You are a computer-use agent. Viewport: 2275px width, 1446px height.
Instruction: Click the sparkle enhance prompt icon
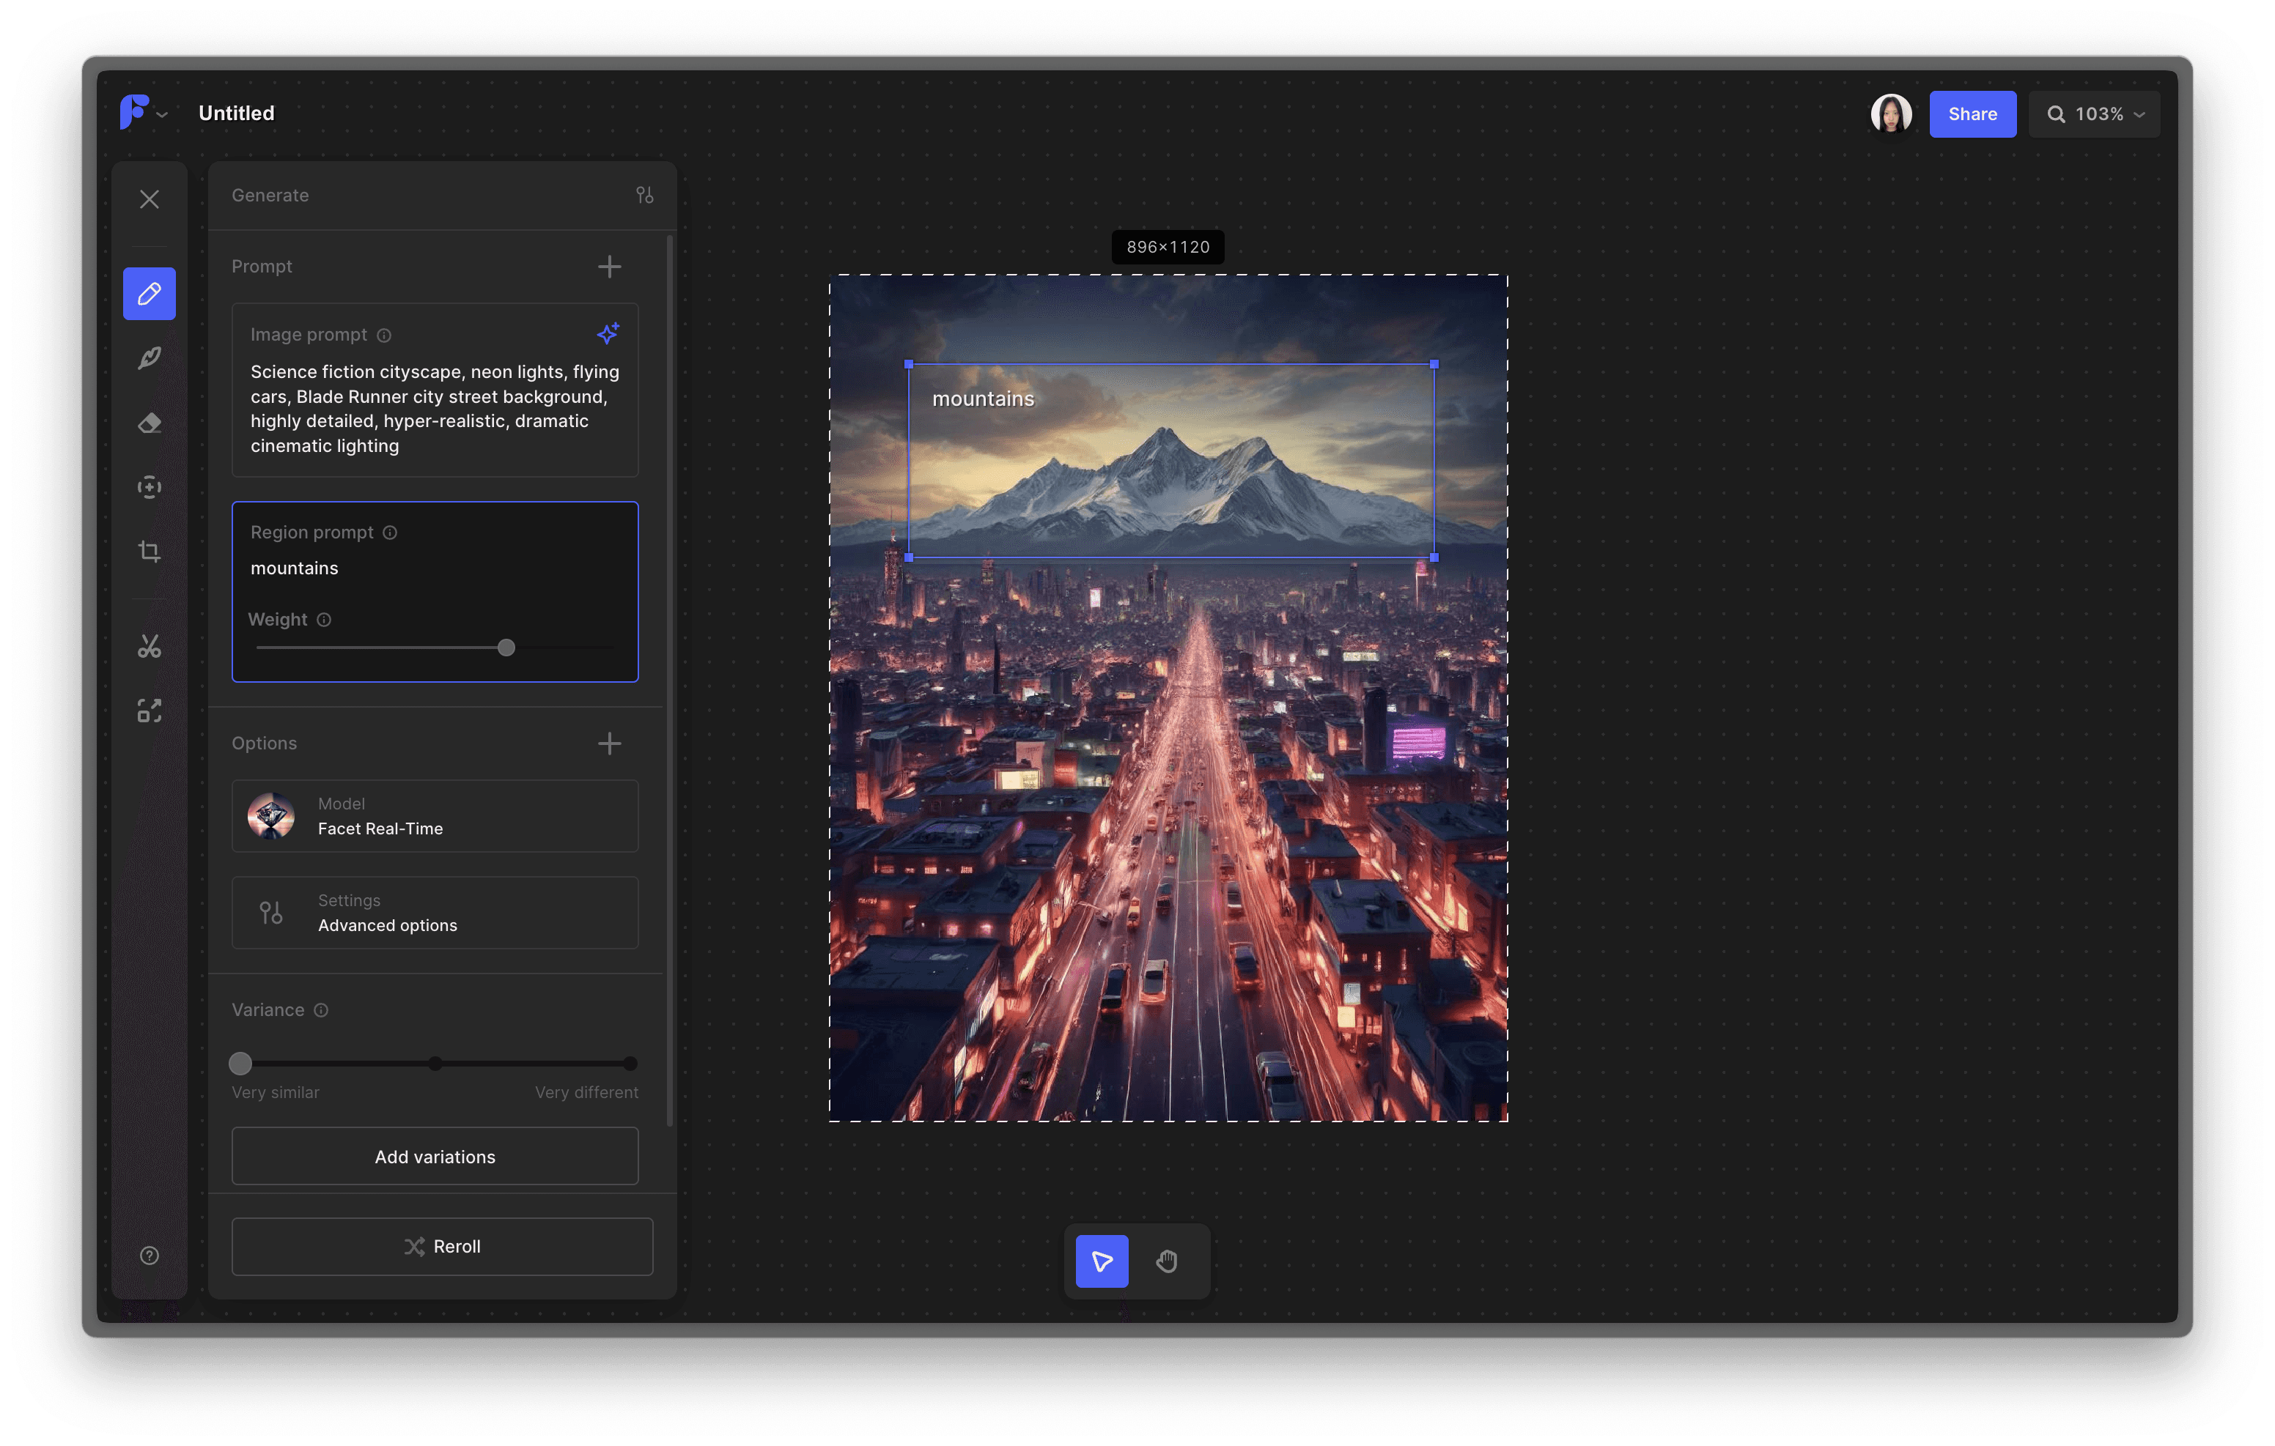tap(608, 333)
